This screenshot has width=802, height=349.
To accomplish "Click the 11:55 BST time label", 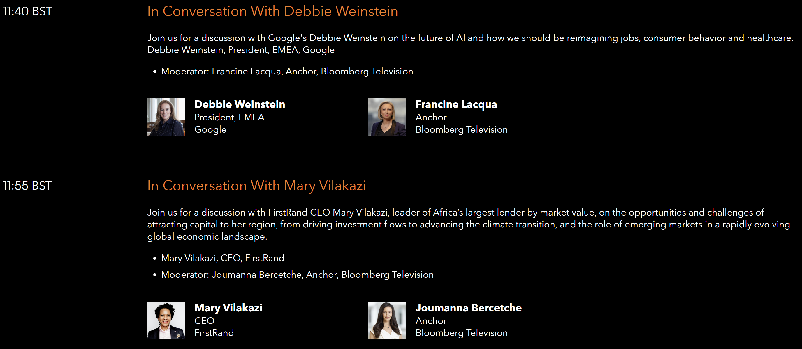I will 27,186.
